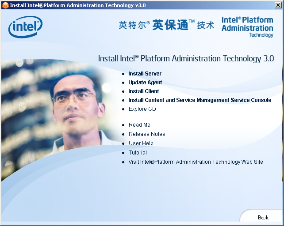Screen dimensions: 284x226
Task: View the Release Notes
Action: [x=147, y=134]
